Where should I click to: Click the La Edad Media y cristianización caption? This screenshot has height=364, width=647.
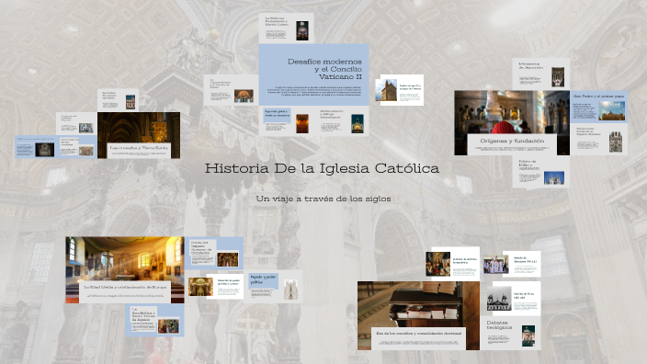(x=125, y=291)
